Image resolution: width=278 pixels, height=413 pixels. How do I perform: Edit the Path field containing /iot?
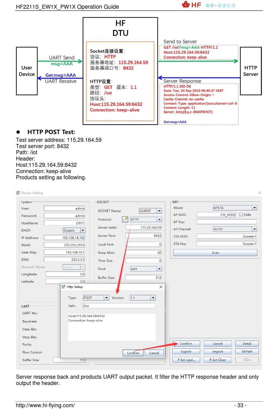pyautogui.click(x=119, y=306)
